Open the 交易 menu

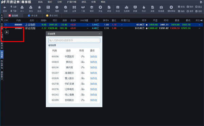coord(93,2)
